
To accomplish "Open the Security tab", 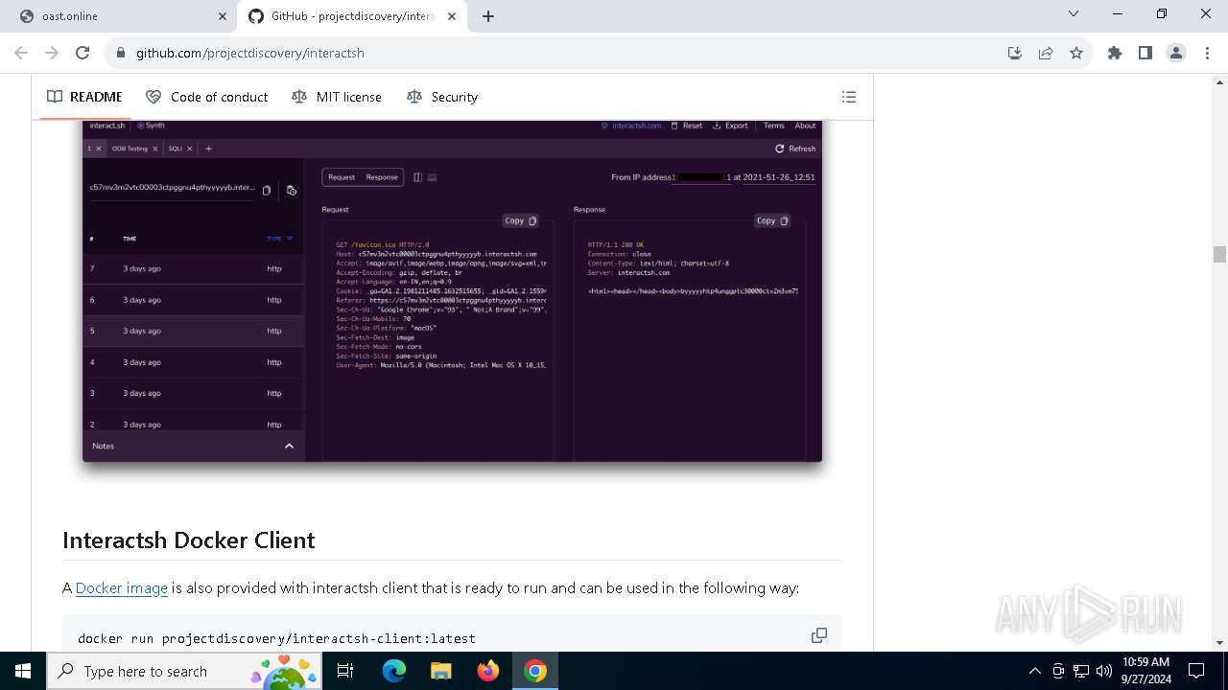I will tap(442, 97).
